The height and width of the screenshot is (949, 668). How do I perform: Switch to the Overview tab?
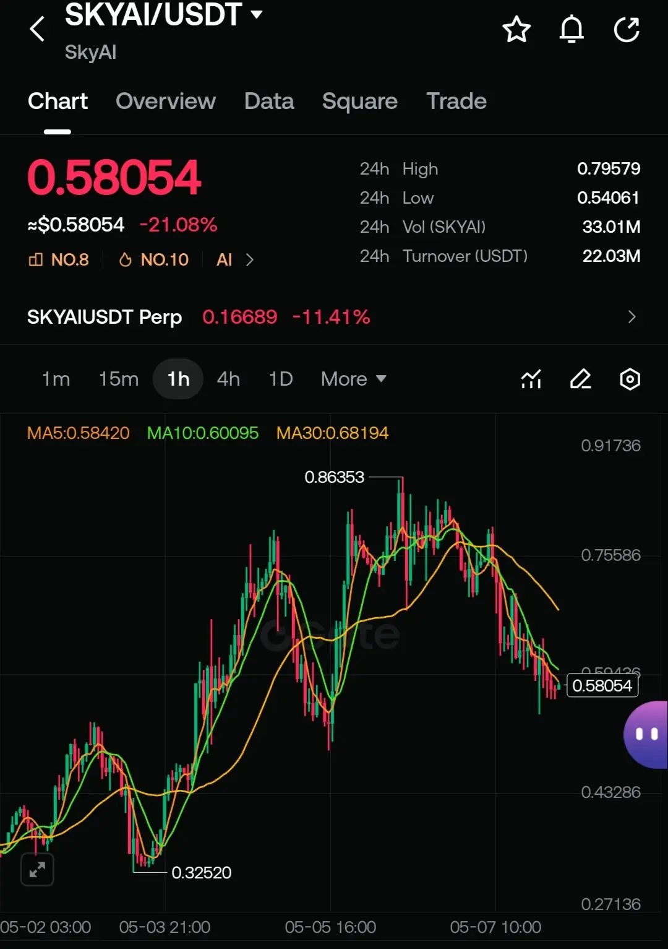166,101
